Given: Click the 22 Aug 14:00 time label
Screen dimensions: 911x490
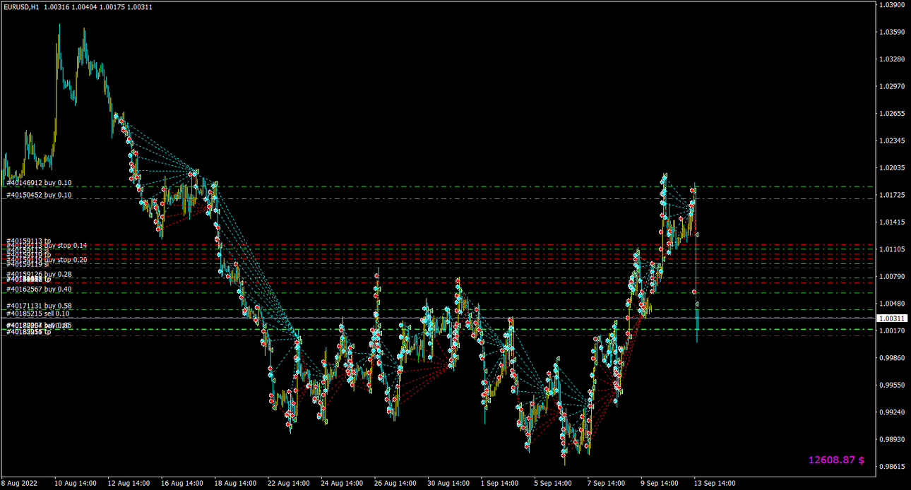Looking at the screenshot, I should [288, 484].
